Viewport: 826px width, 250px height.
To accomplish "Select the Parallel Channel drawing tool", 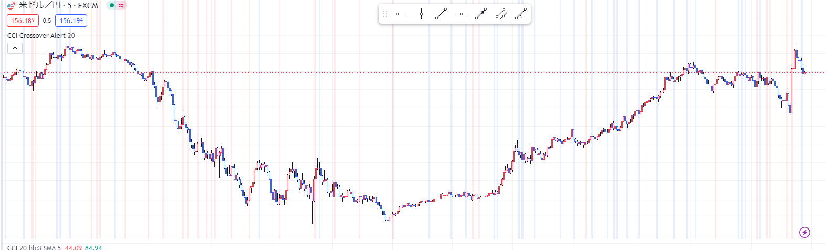I will click(x=501, y=14).
